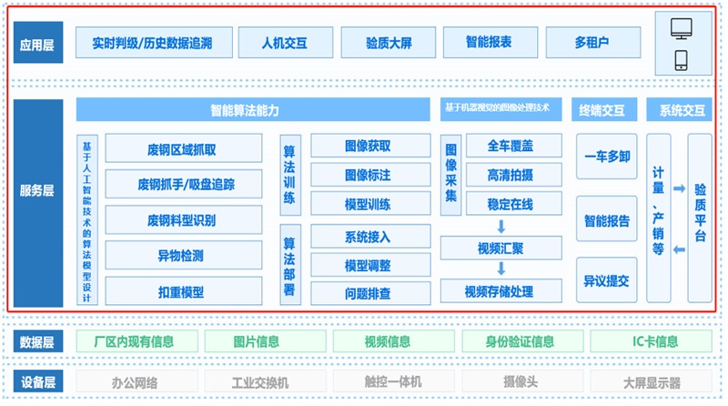Open the 智能报表 module
This screenshot has height=406, width=728.
[x=489, y=42]
